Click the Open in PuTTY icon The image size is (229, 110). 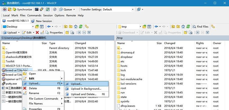point(42,9)
